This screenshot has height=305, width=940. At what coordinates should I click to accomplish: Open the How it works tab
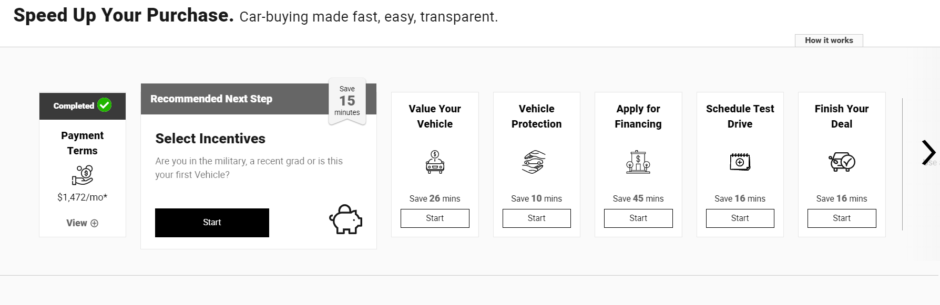tap(829, 40)
